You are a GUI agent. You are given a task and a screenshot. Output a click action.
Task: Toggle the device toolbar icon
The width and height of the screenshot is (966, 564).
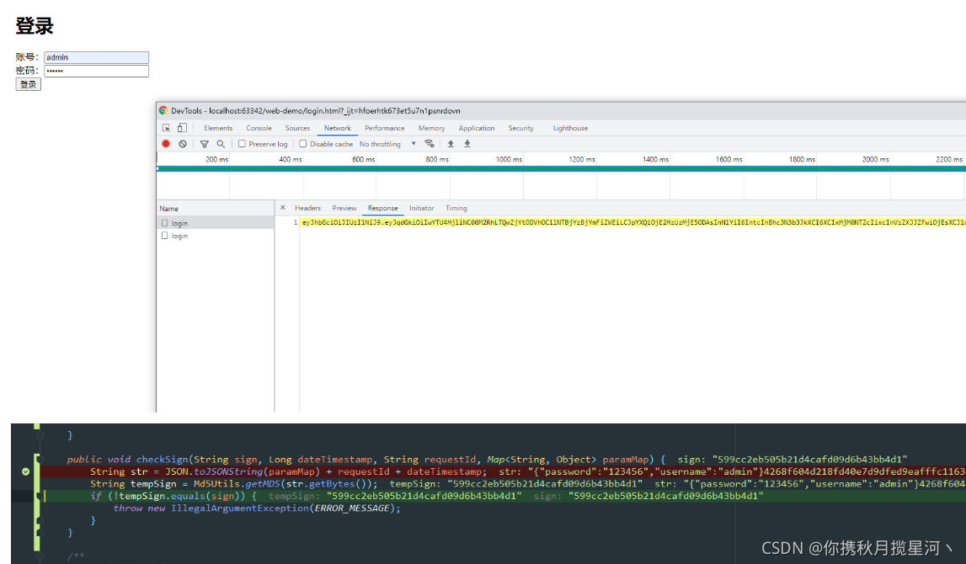pos(183,128)
